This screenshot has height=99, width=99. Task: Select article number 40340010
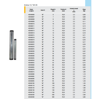(x=31, y=24)
